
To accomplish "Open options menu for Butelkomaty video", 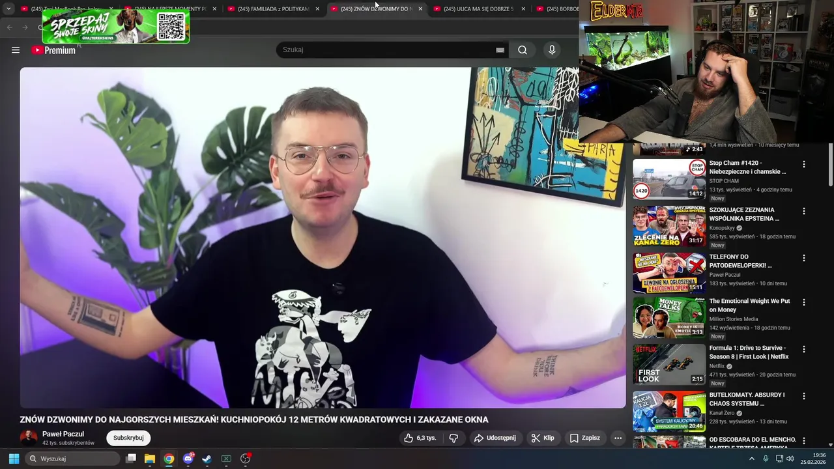I will [x=804, y=397].
